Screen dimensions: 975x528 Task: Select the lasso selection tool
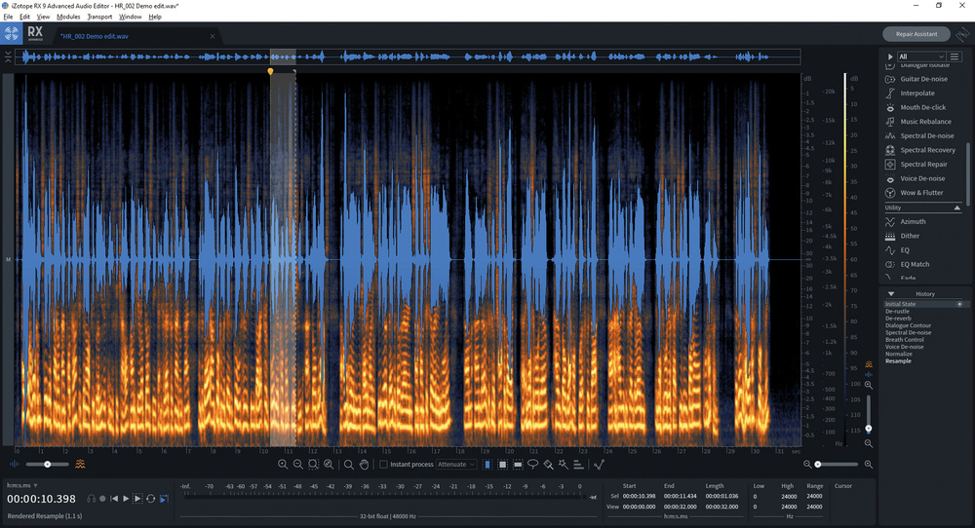pyautogui.click(x=533, y=465)
